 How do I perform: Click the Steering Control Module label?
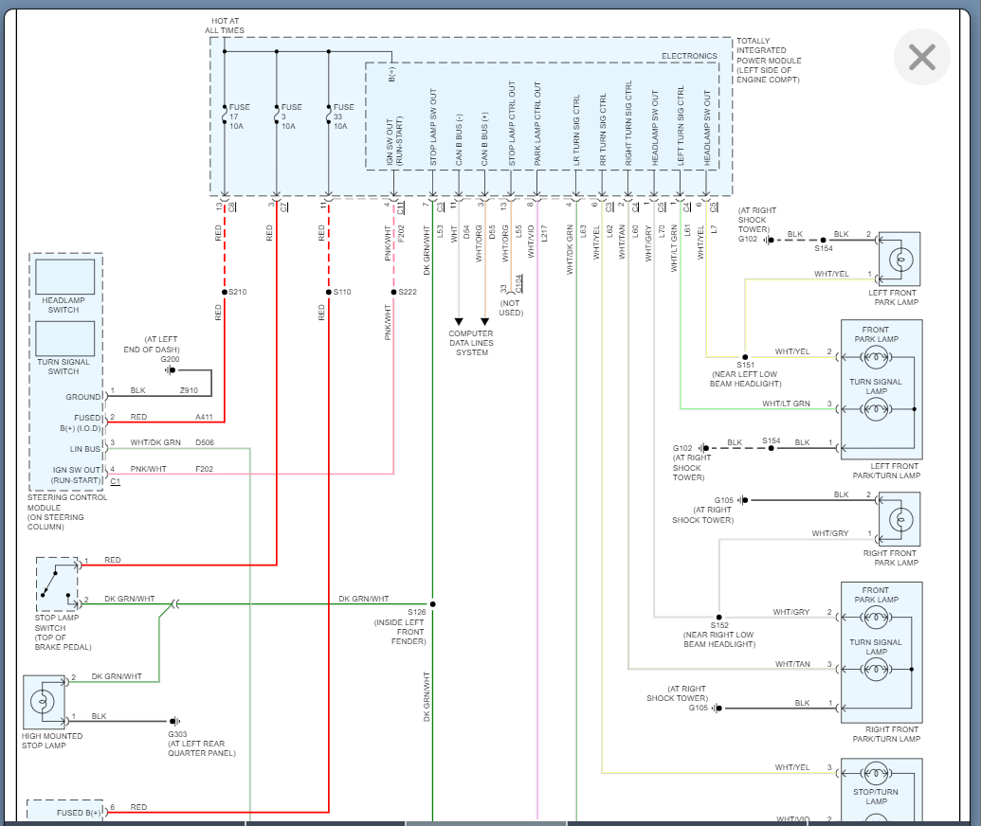click(x=67, y=512)
